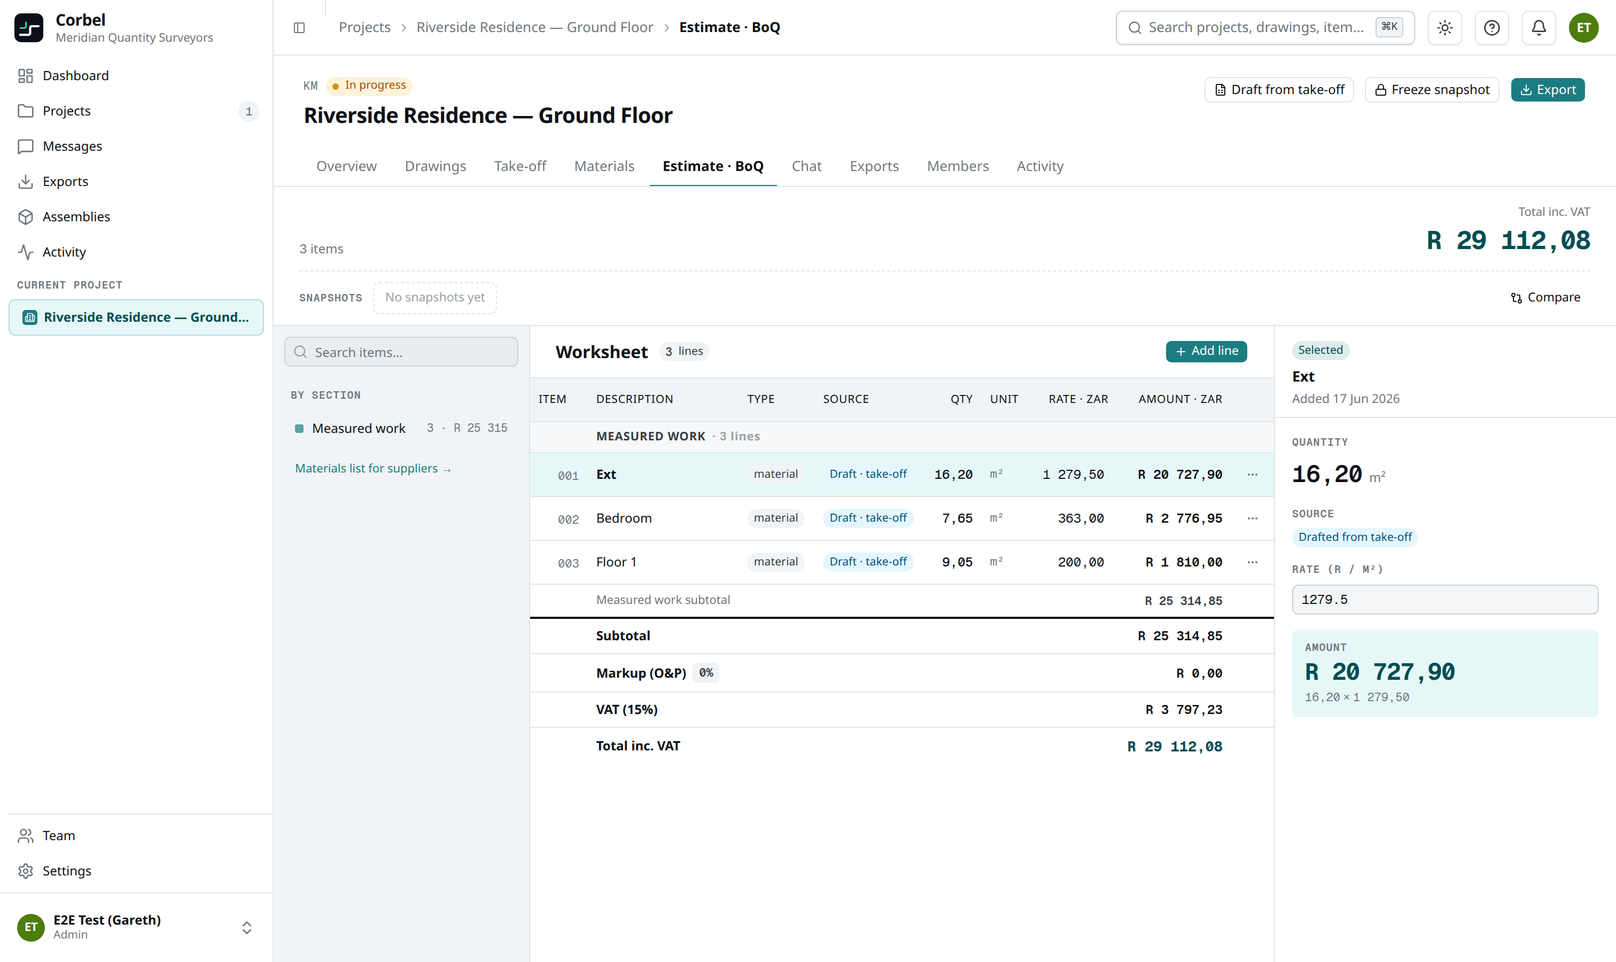Click the Exports download icon in the sidebar
The width and height of the screenshot is (1616, 962).
(x=25, y=182)
